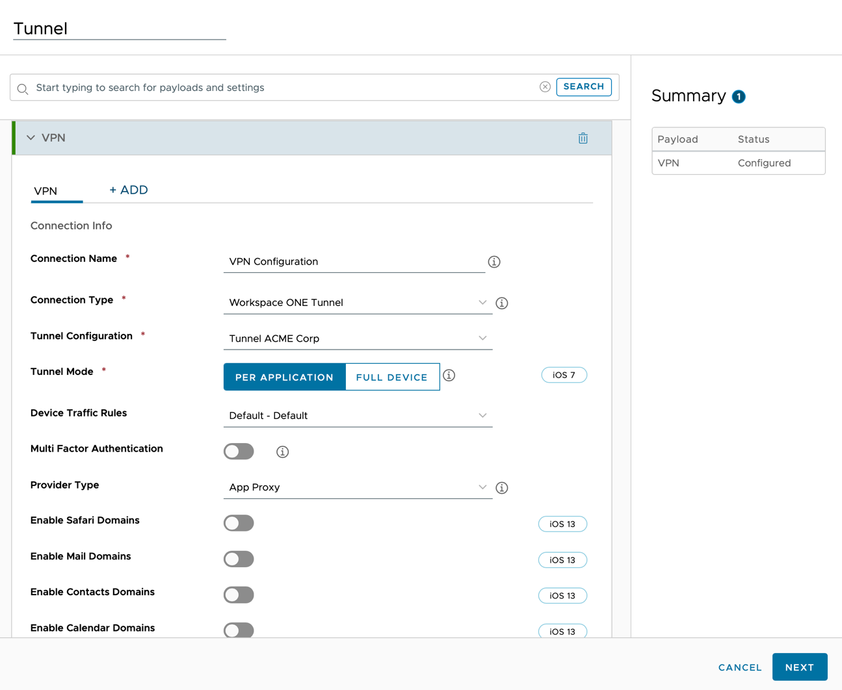842x690 pixels.
Task: Clear the payload search field
Action: 545,87
